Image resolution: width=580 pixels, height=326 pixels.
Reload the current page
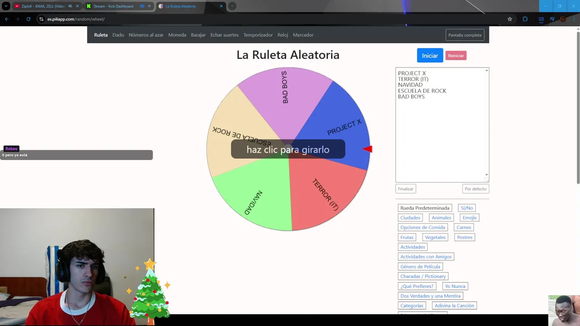pyautogui.click(x=28, y=19)
